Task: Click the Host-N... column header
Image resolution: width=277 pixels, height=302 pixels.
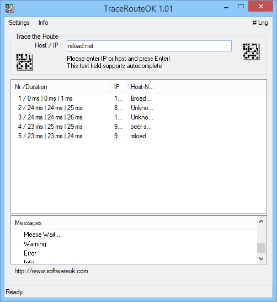Action: 142,87
